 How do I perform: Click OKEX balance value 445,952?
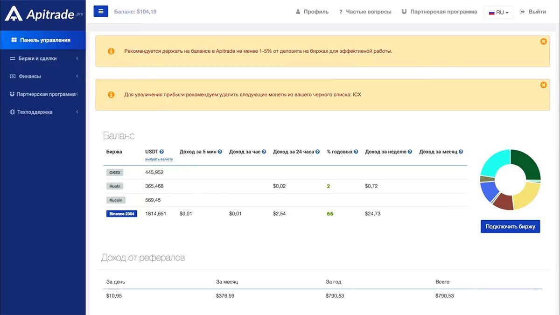[154, 172]
